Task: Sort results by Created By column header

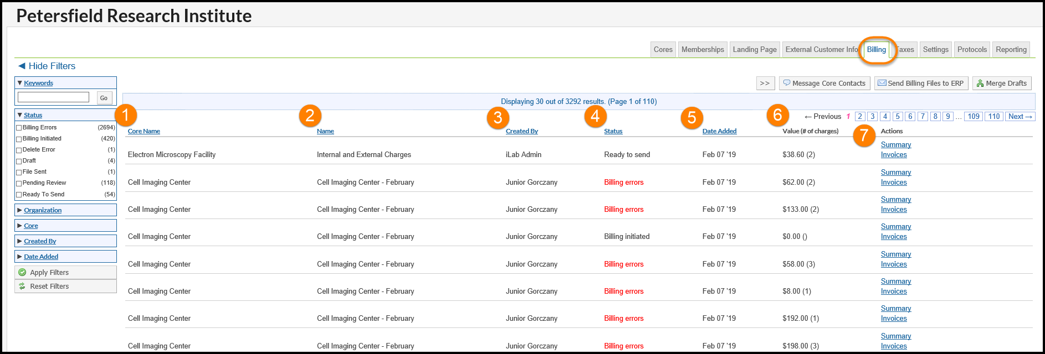Action: (521, 131)
